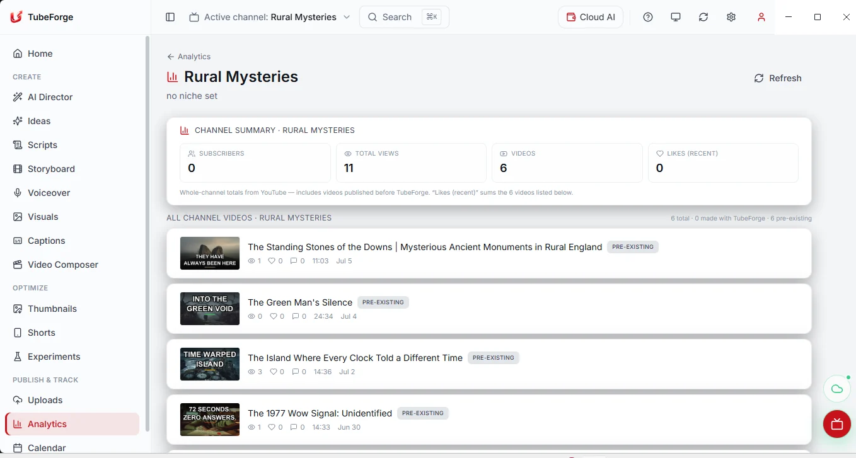Open The 1977 Wow Signal: Unidentified title
856x458 pixels.
(320, 413)
